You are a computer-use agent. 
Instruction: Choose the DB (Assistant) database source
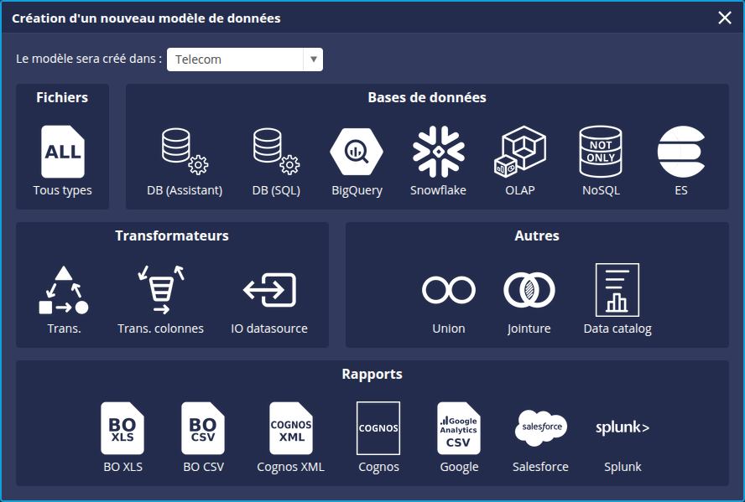click(185, 153)
